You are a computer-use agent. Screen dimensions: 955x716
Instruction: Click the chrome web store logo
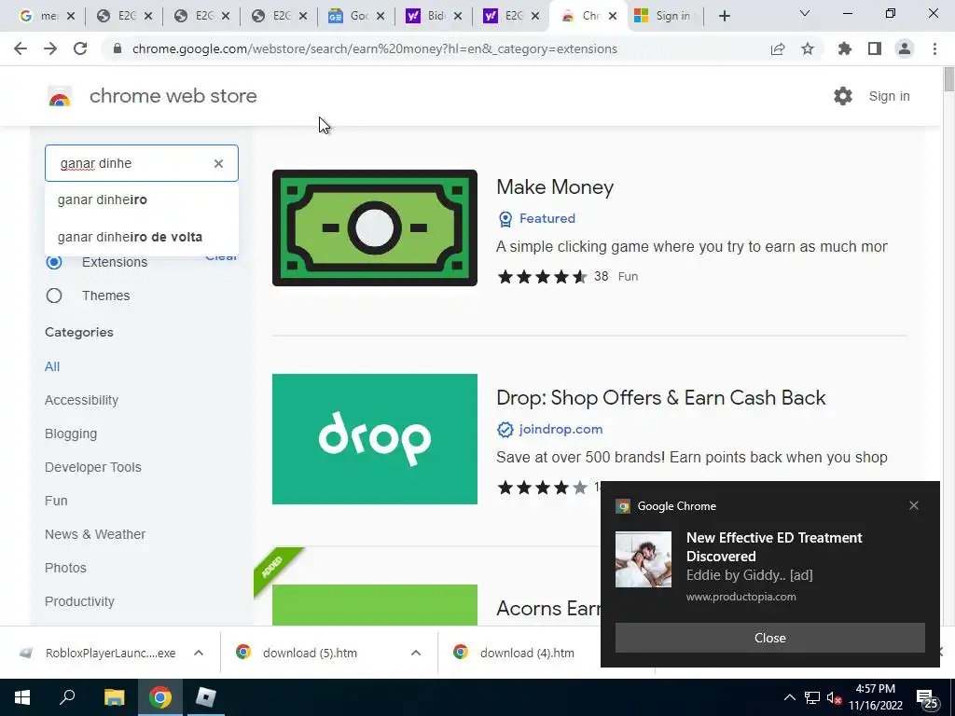59,96
